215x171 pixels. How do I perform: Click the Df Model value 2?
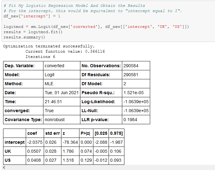pos(136,84)
